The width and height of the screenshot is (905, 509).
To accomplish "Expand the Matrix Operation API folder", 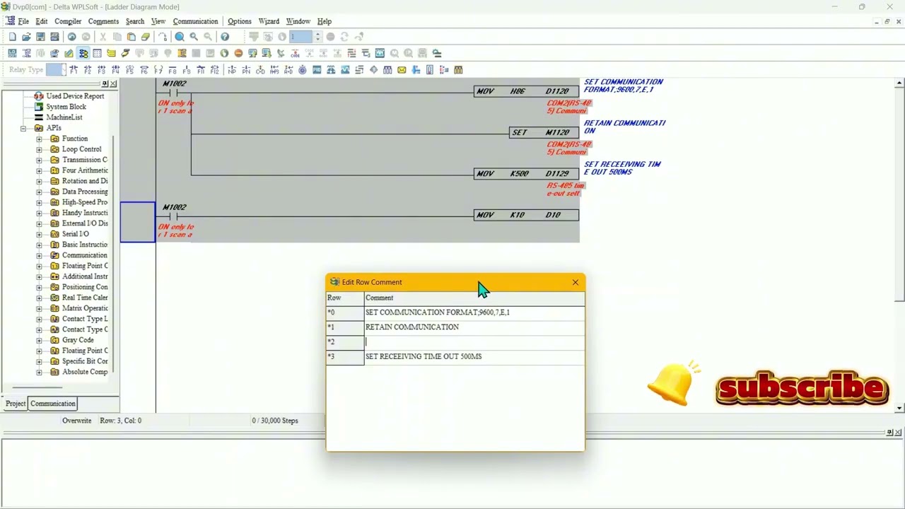I will coord(39,308).
